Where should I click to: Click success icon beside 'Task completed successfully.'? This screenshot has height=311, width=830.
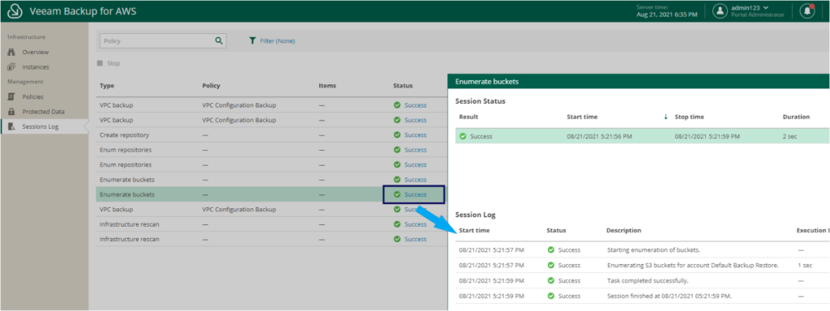[x=550, y=280]
